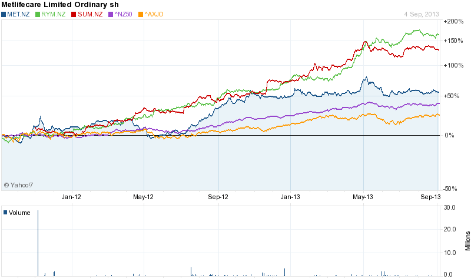
Task: Click the Volume legend square icon
Action: point(5,212)
